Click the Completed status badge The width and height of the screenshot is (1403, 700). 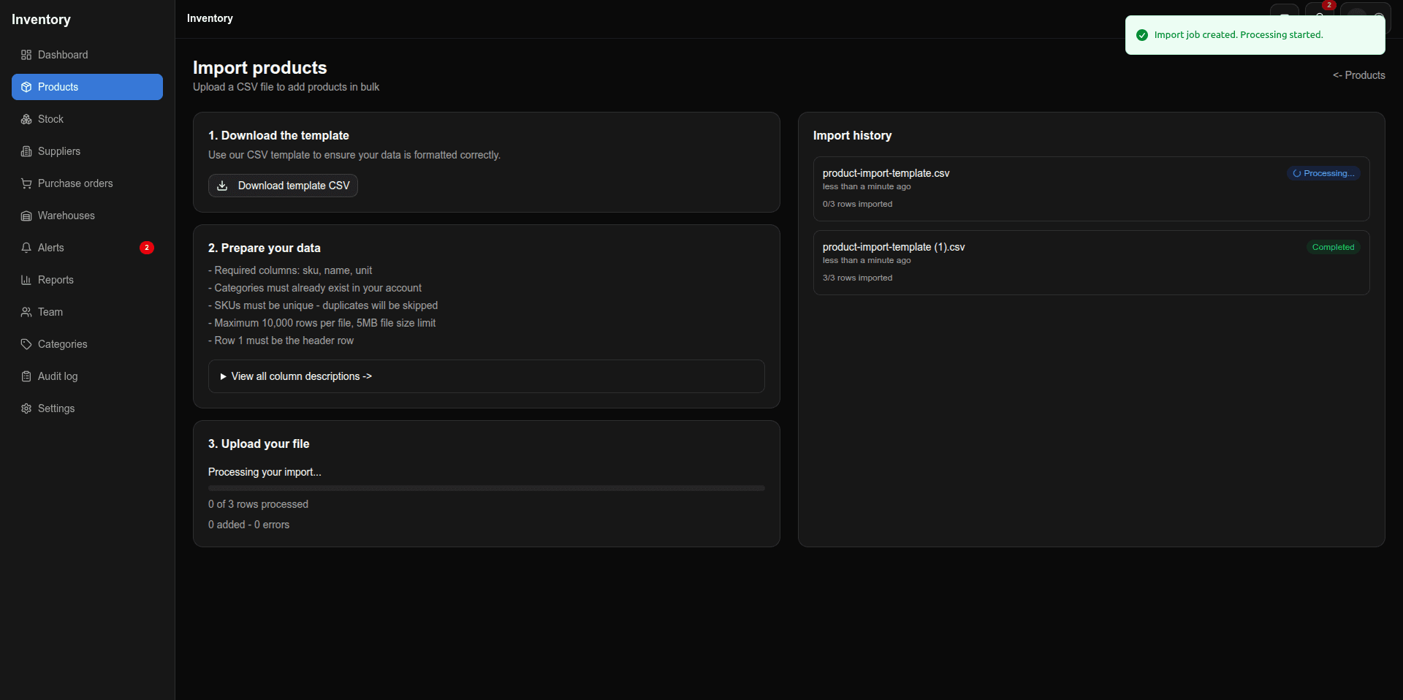pyautogui.click(x=1333, y=247)
